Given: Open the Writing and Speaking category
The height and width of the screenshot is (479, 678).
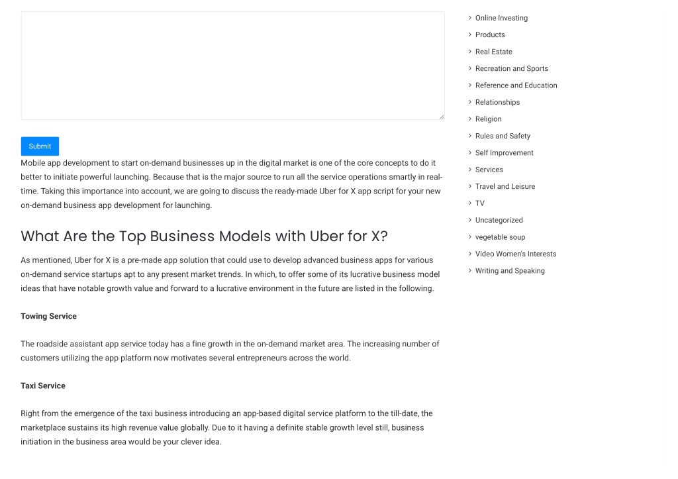Looking at the screenshot, I should click(x=510, y=271).
